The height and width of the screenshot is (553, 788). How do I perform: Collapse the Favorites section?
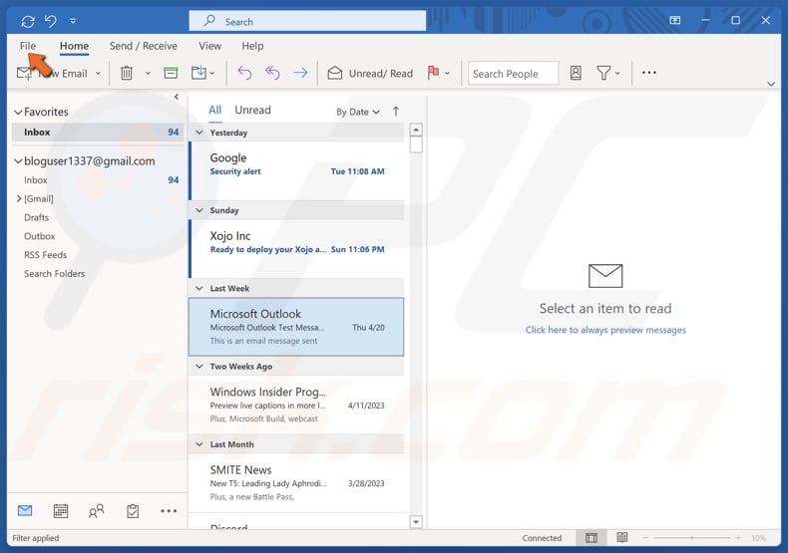point(18,112)
